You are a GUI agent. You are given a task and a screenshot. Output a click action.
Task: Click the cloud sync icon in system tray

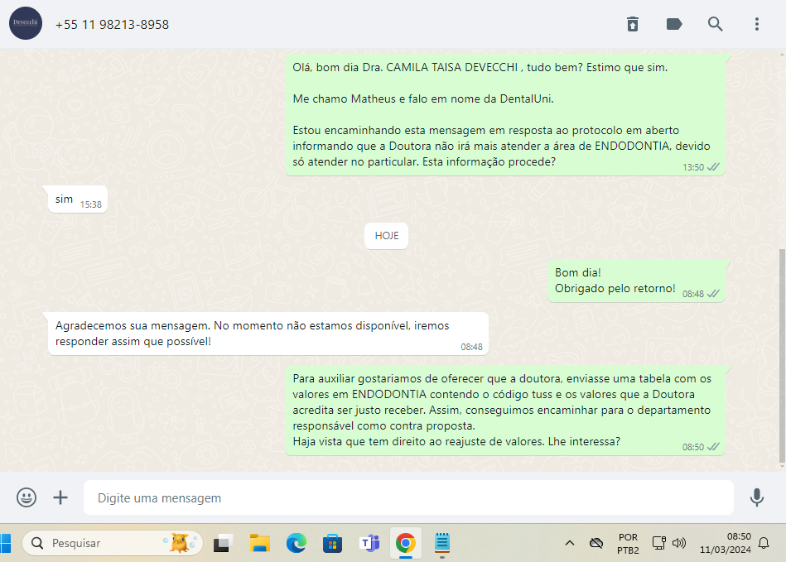596,543
